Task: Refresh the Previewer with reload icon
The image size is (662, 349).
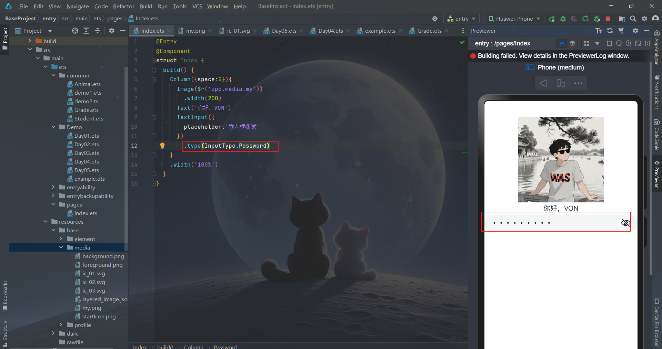Action: (x=610, y=31)
